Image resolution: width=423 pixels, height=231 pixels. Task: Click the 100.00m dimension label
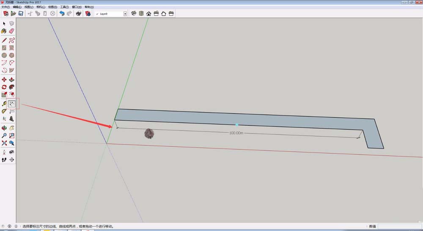click(236, 133)
